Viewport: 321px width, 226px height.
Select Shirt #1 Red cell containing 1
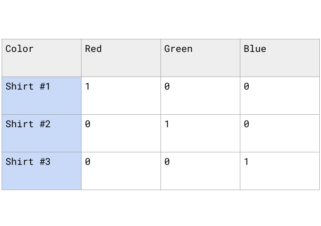tap(121, 95)
